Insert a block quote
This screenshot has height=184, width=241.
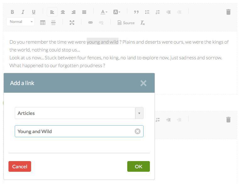[x=136, y=12]
